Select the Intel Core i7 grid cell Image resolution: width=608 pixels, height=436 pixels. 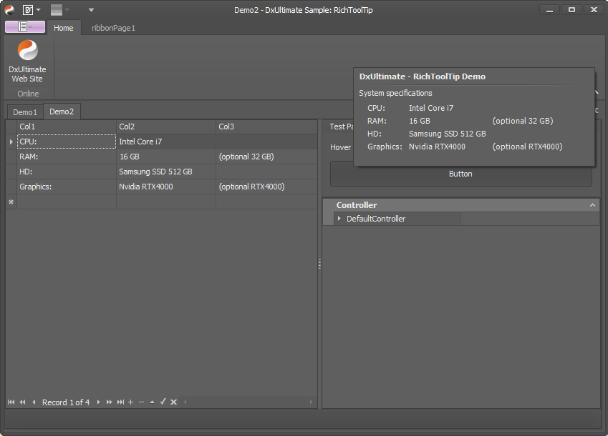[166, 142]
